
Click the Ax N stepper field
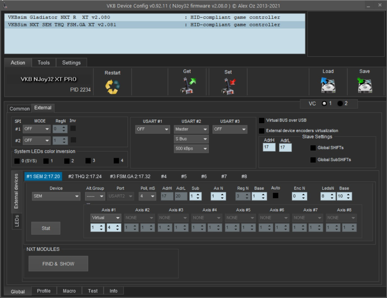218,196
